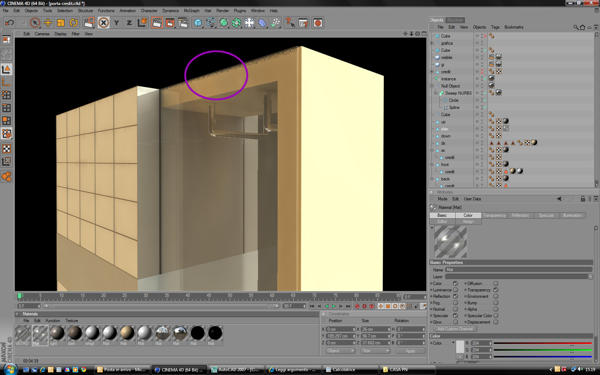Disable the Transparency channel checkbox
Viewport: 600px width, 375px height.
coord(496,290)
